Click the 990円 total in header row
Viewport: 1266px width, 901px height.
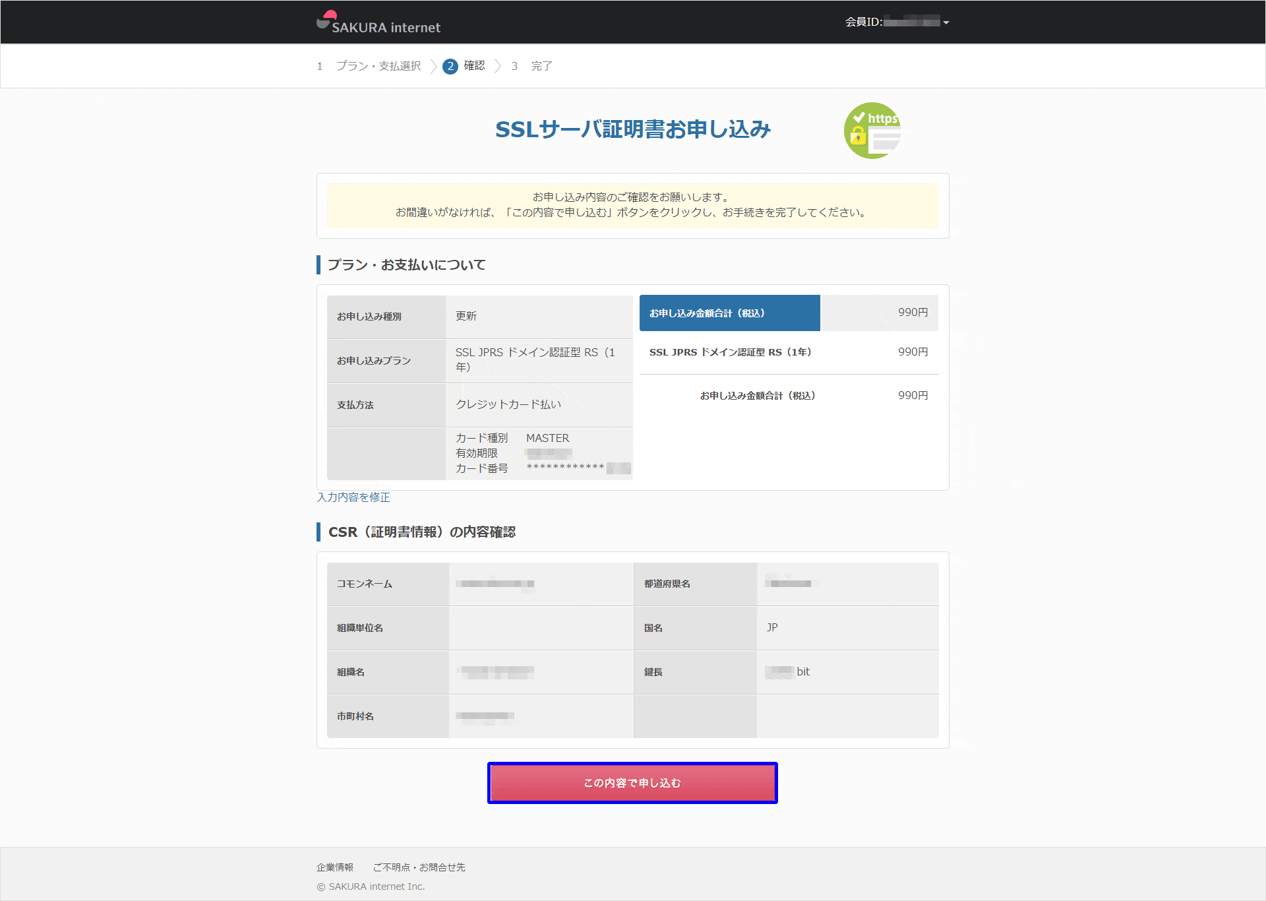click(x=913, y=313)
